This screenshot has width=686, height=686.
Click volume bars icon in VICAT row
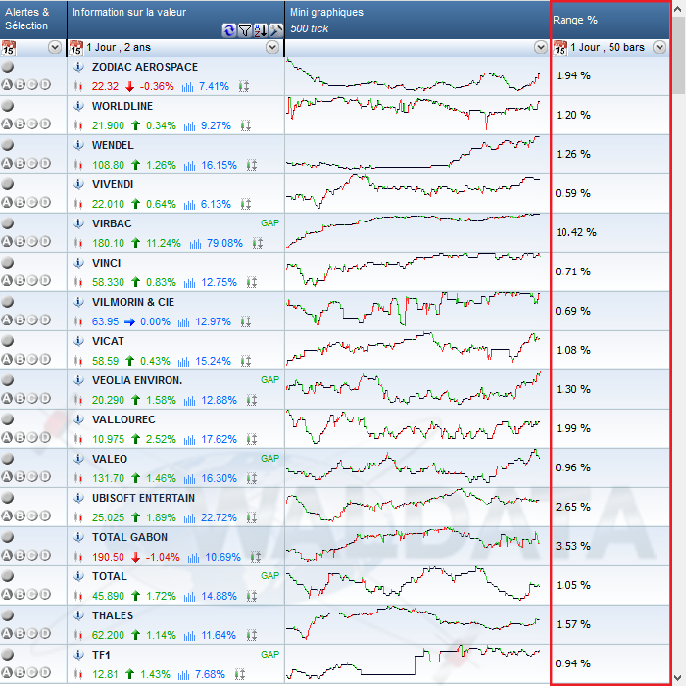[184, 361]
